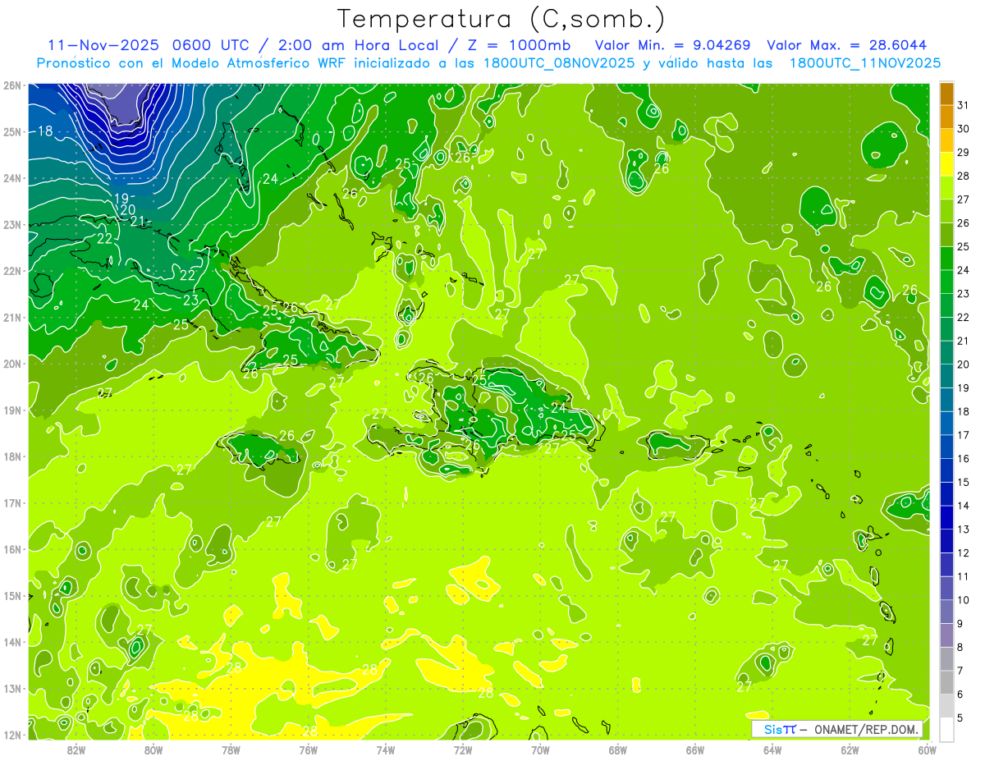Click the color bar label "13"
Screen dimensions: 985x761
point(963,529)
